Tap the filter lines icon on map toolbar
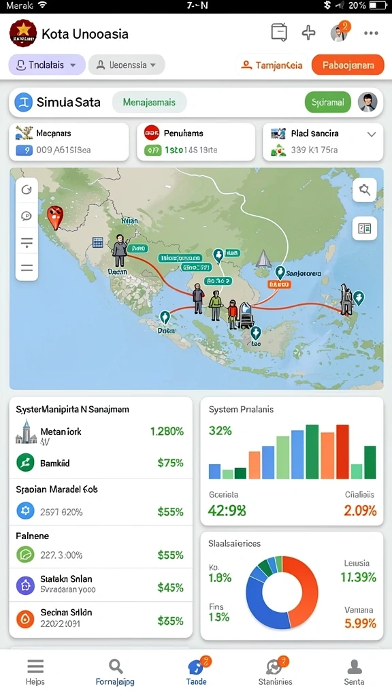This screenshot has height=697, width=392. point(27,242)
